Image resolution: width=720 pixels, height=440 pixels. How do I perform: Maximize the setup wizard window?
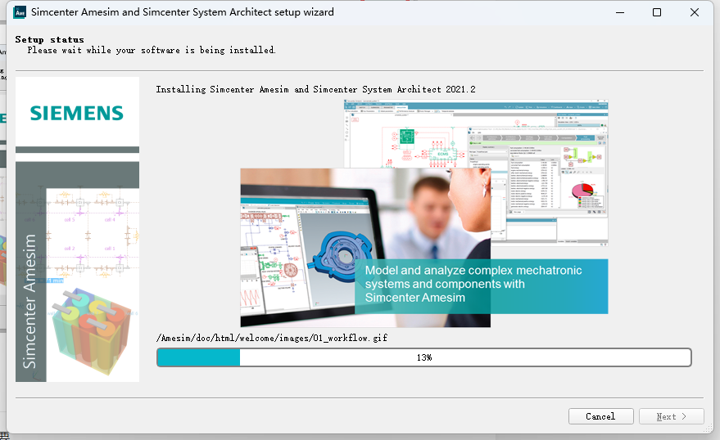(657, 12)
